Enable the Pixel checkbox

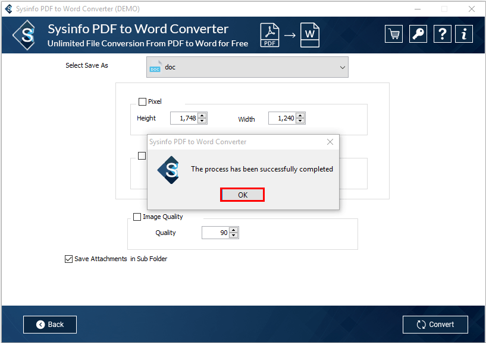(x=142, y=101)
